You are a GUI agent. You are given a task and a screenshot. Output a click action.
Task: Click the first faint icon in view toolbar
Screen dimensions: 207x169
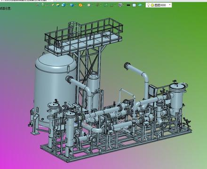[37, 5]
